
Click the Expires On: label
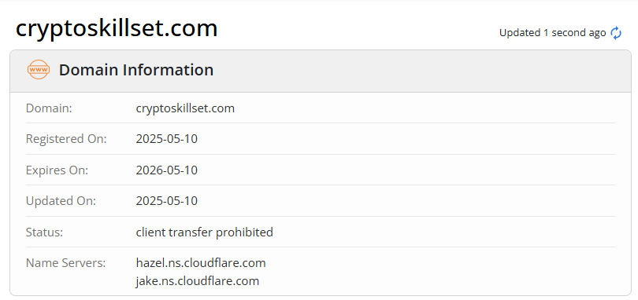[57, 170]
